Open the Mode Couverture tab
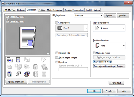The image size is (134, 97). pos(55,10)
